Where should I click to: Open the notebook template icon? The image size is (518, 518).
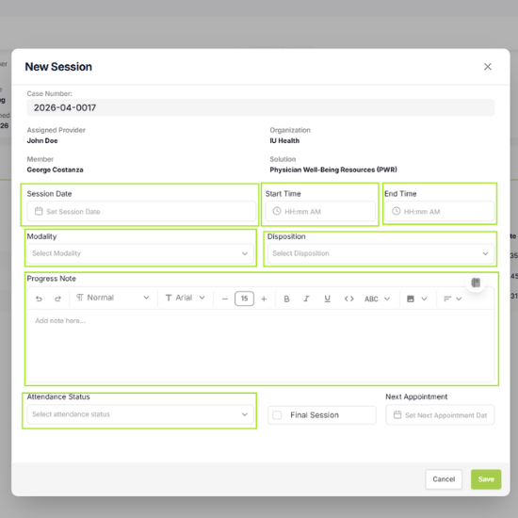point(476,283)
